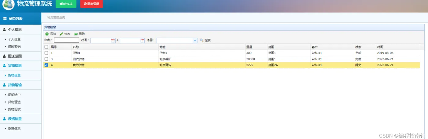428x139 pixels.
Task: Sort by the 范围 column header
Action: tap(289, 47)
